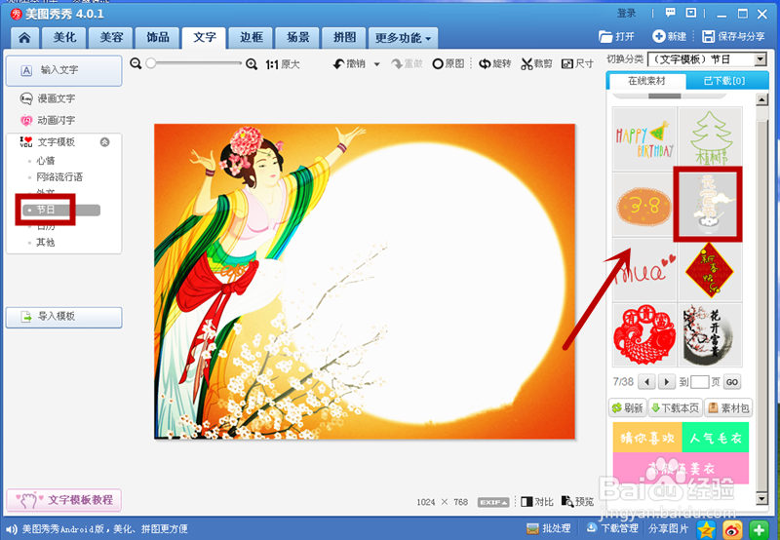Screen dimensions: 780x540
Task: Open the 美容 tab
Action: tap(111, 38)
